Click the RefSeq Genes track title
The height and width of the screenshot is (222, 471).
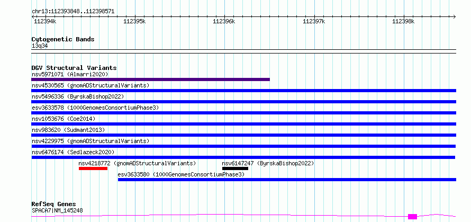54,205
